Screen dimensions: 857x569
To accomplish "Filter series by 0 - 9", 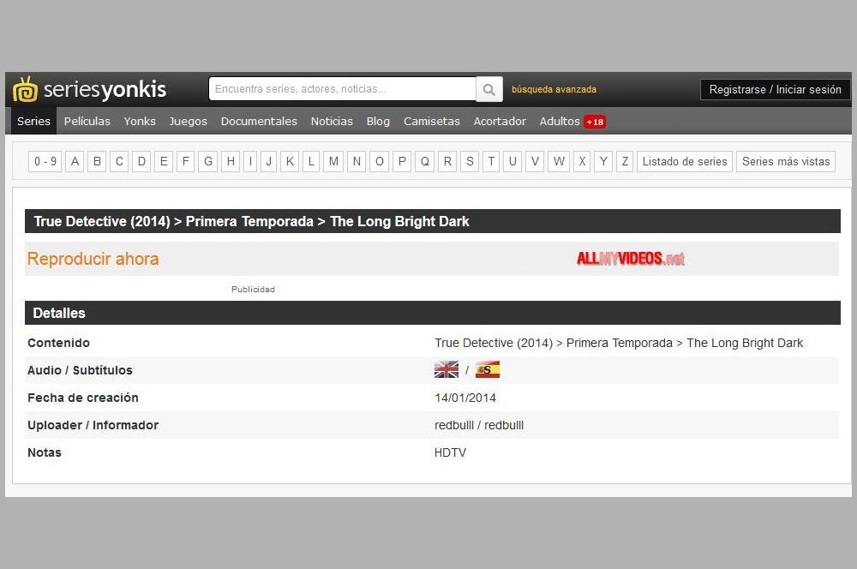I will tap(45, 161).
